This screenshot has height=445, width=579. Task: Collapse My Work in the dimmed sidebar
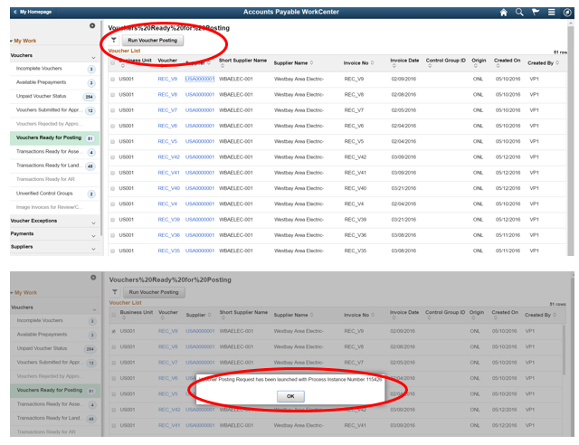coord(24,292)
